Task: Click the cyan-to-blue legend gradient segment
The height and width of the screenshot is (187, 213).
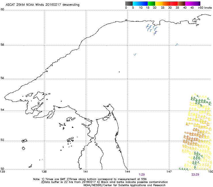Action: point(140,3)
